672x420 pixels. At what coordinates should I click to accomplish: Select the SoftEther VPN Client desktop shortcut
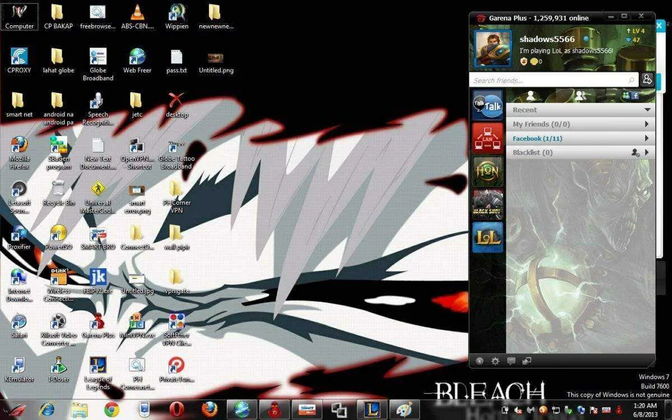tap(176, 329)
